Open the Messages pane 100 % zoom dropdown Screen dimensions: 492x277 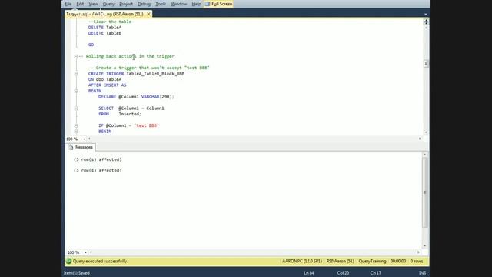click(85, 252)
